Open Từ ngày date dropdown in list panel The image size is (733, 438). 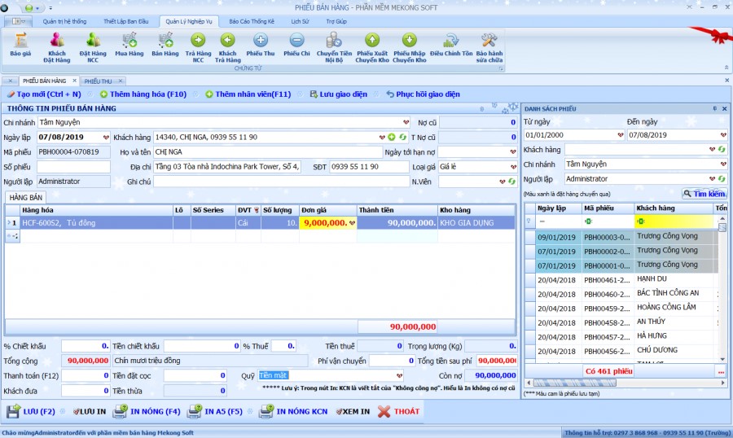click(621, 135)
